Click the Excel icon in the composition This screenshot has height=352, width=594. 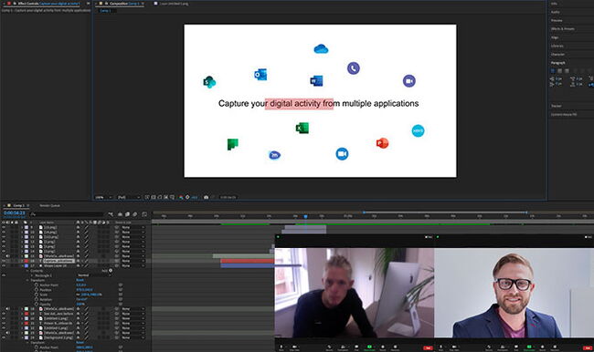coord(302,129)
